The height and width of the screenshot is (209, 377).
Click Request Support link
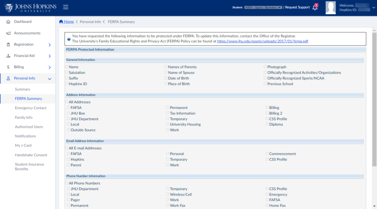tap(297, 7)
